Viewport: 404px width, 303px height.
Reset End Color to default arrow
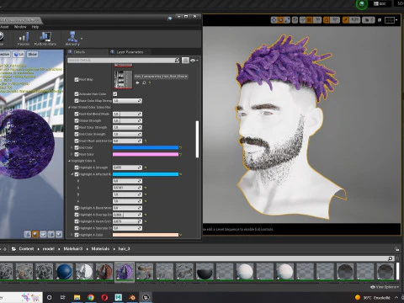pyautogui.click(x=180, y=147)
